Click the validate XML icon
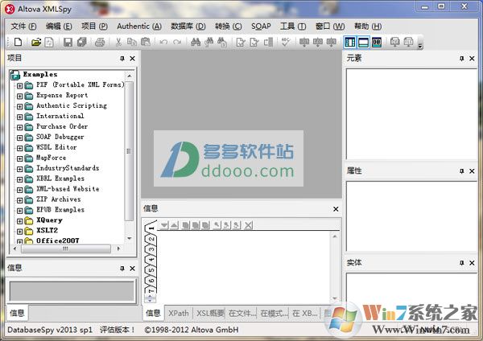Viewport: 483px width, 341px height. pyautogui.click(x=254, y=42)
